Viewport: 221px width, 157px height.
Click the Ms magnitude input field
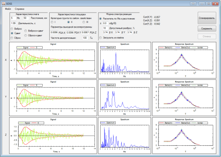[x=13, y=18]
